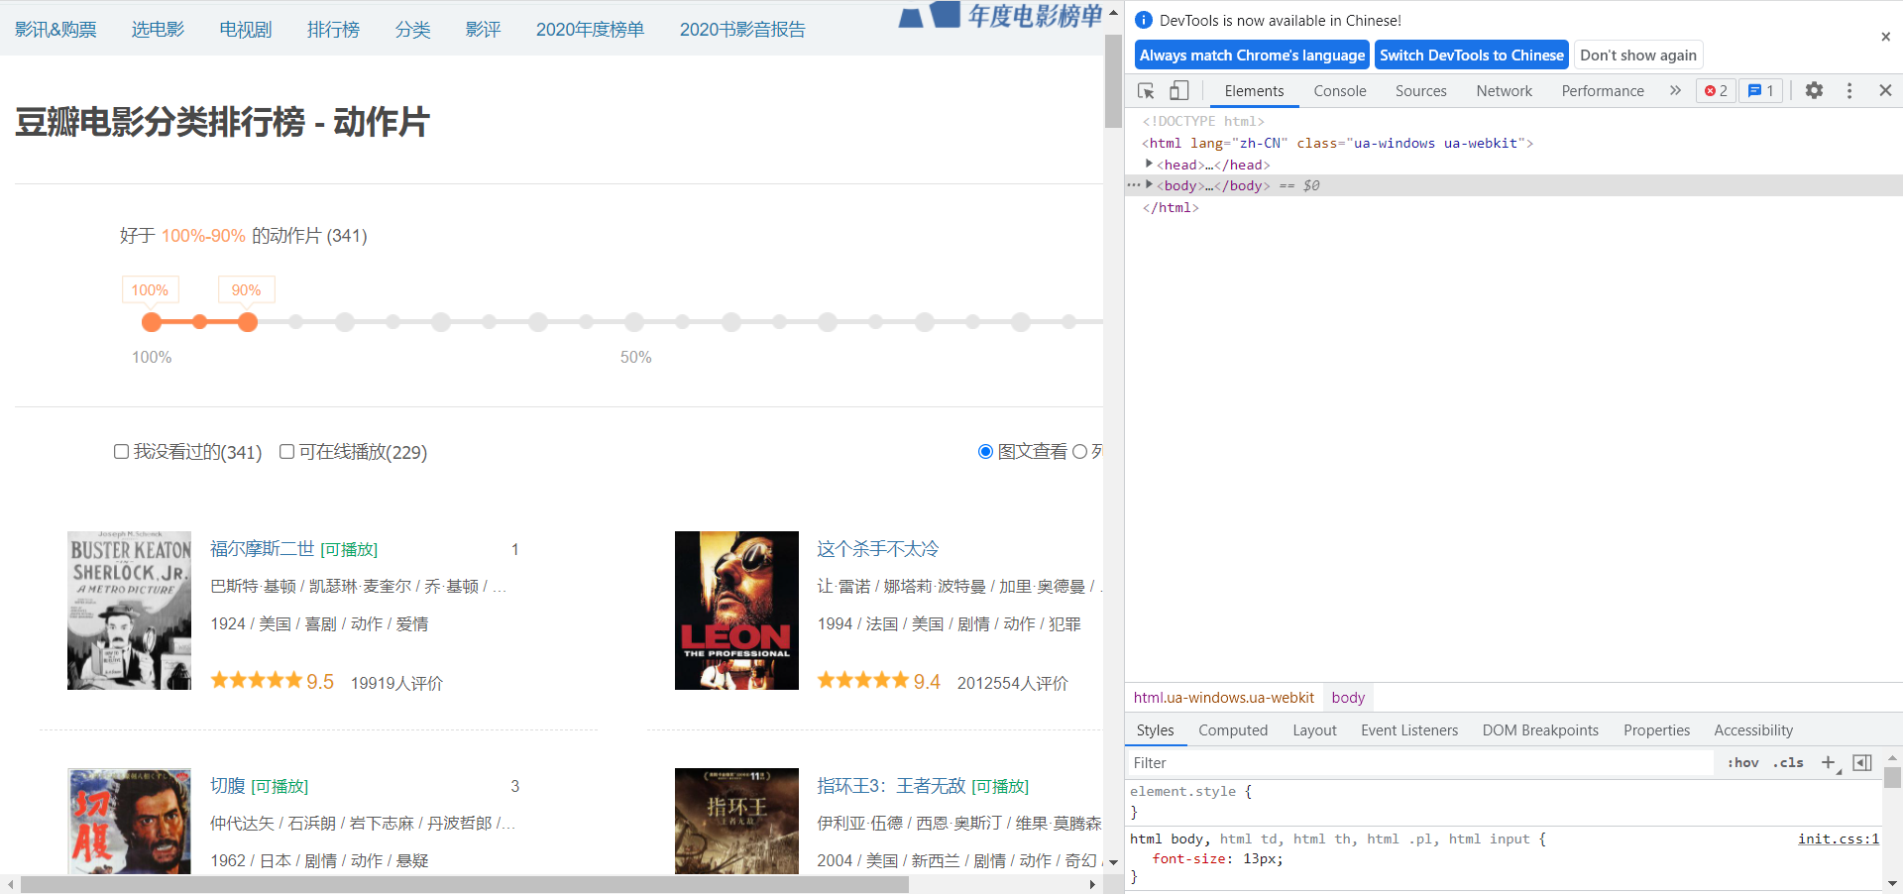
Task: Open the DevTools three-dot customize menu
Action: 1849,90
